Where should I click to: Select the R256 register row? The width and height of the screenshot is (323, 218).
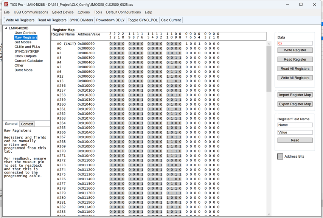pyautogui.click(x=61, y=86)
